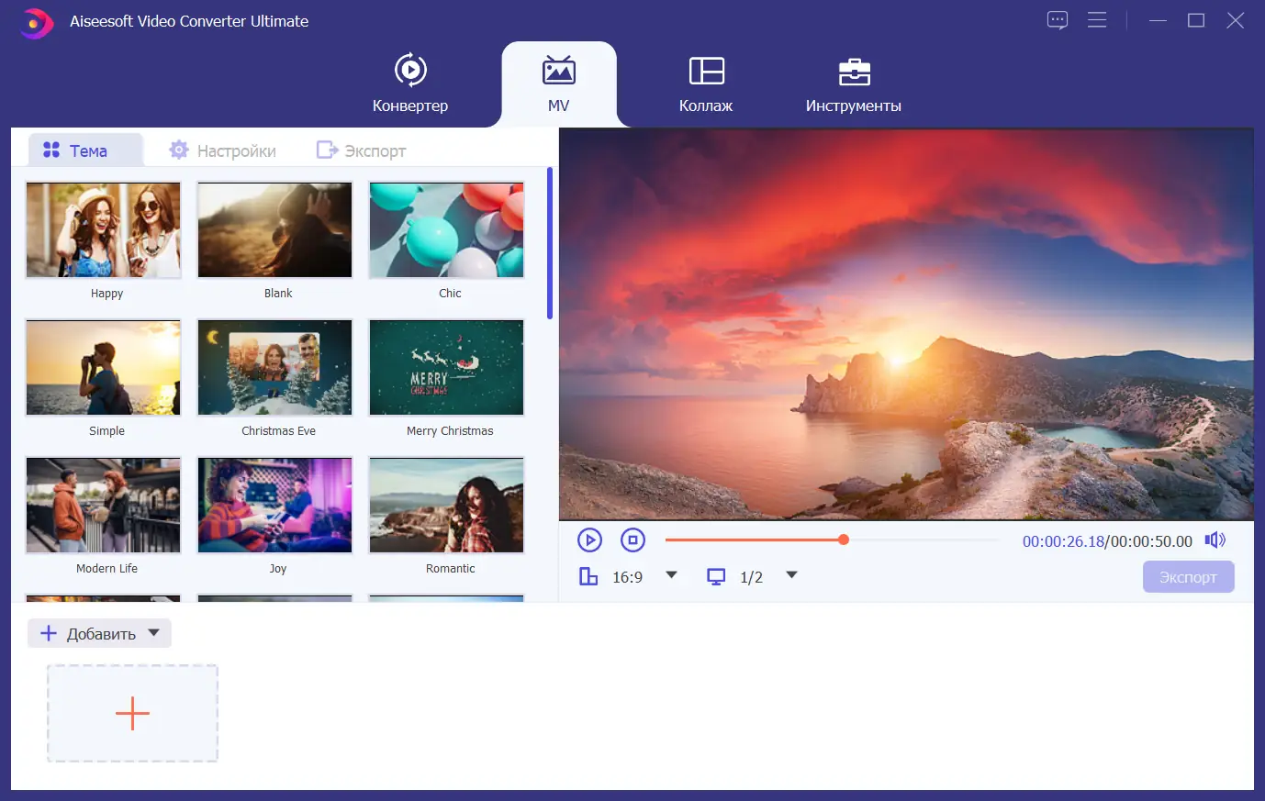
Task: Pick the Joy theme thumbnail
Action: (x=275, y=506)
